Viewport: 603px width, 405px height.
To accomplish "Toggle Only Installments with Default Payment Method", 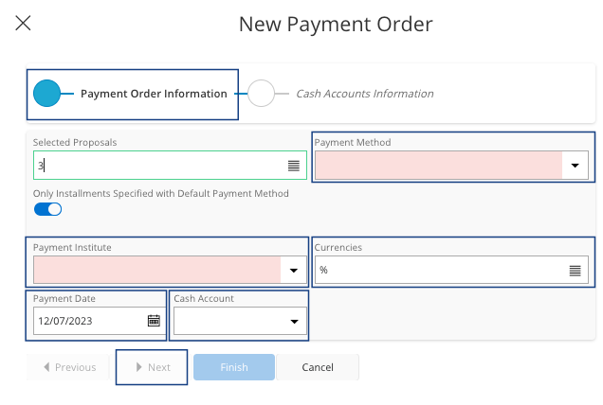I will pyautogui.click(x=47, y=209).
